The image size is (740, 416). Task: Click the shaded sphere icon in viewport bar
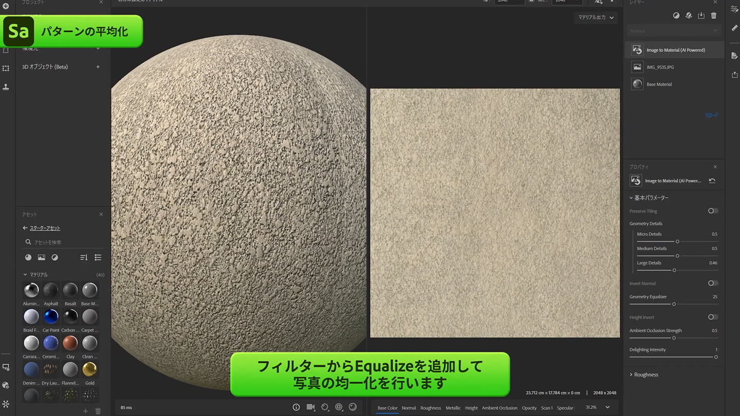pos(353,407)
